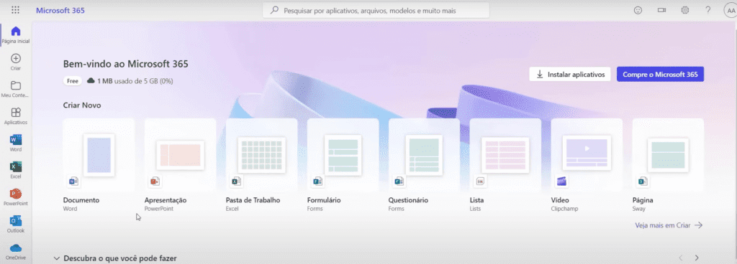
Task: Click Clipchamp badge icon on Vídeo card
Action: [561, 181]
